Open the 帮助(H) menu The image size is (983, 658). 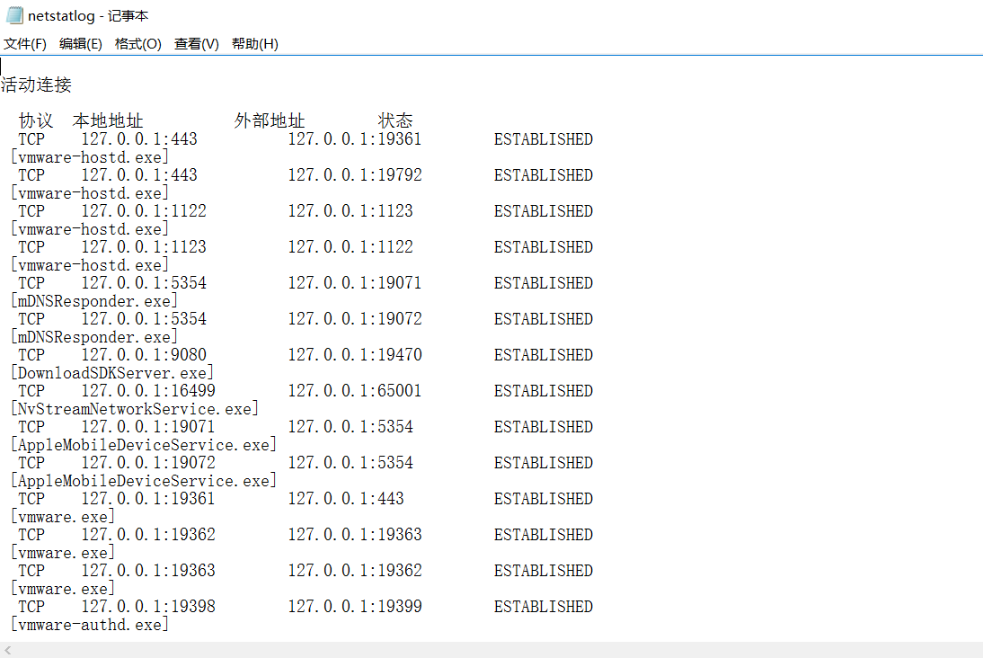254,44
